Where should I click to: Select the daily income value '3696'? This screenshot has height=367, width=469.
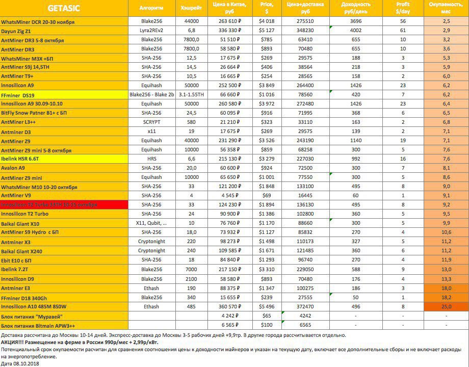[356, 21]
